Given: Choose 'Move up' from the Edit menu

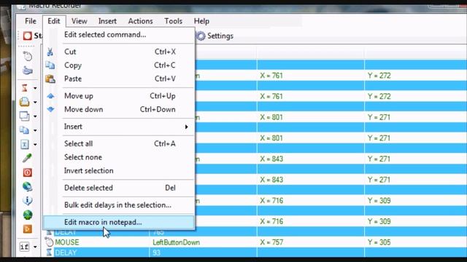Looking at the screenshot, I should (x=119, y=96).
